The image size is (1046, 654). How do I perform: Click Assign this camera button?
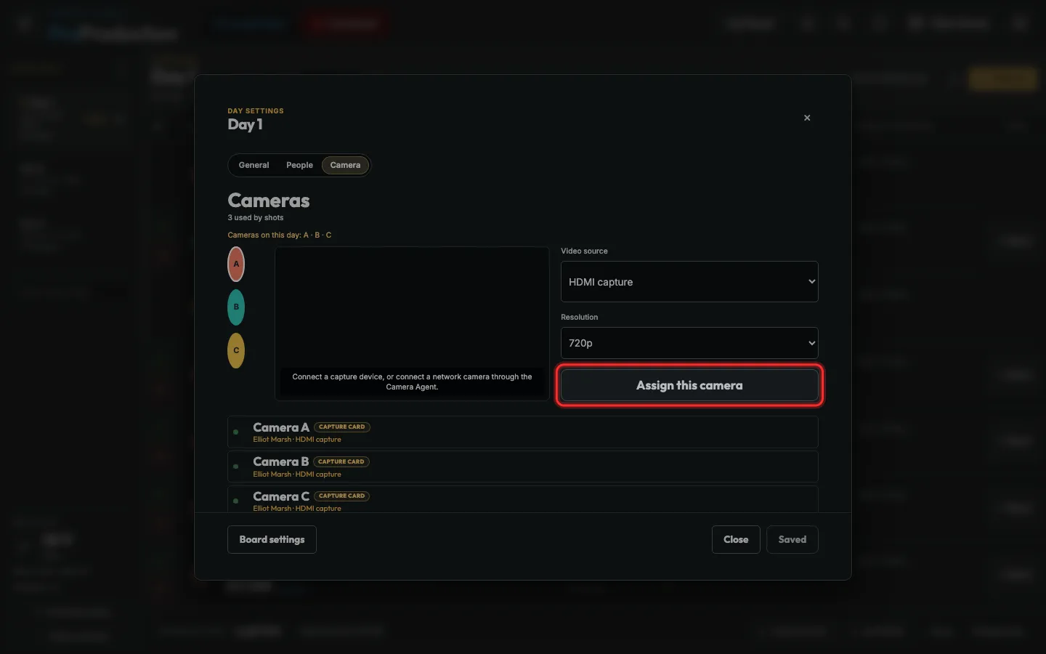coord(689,385)
